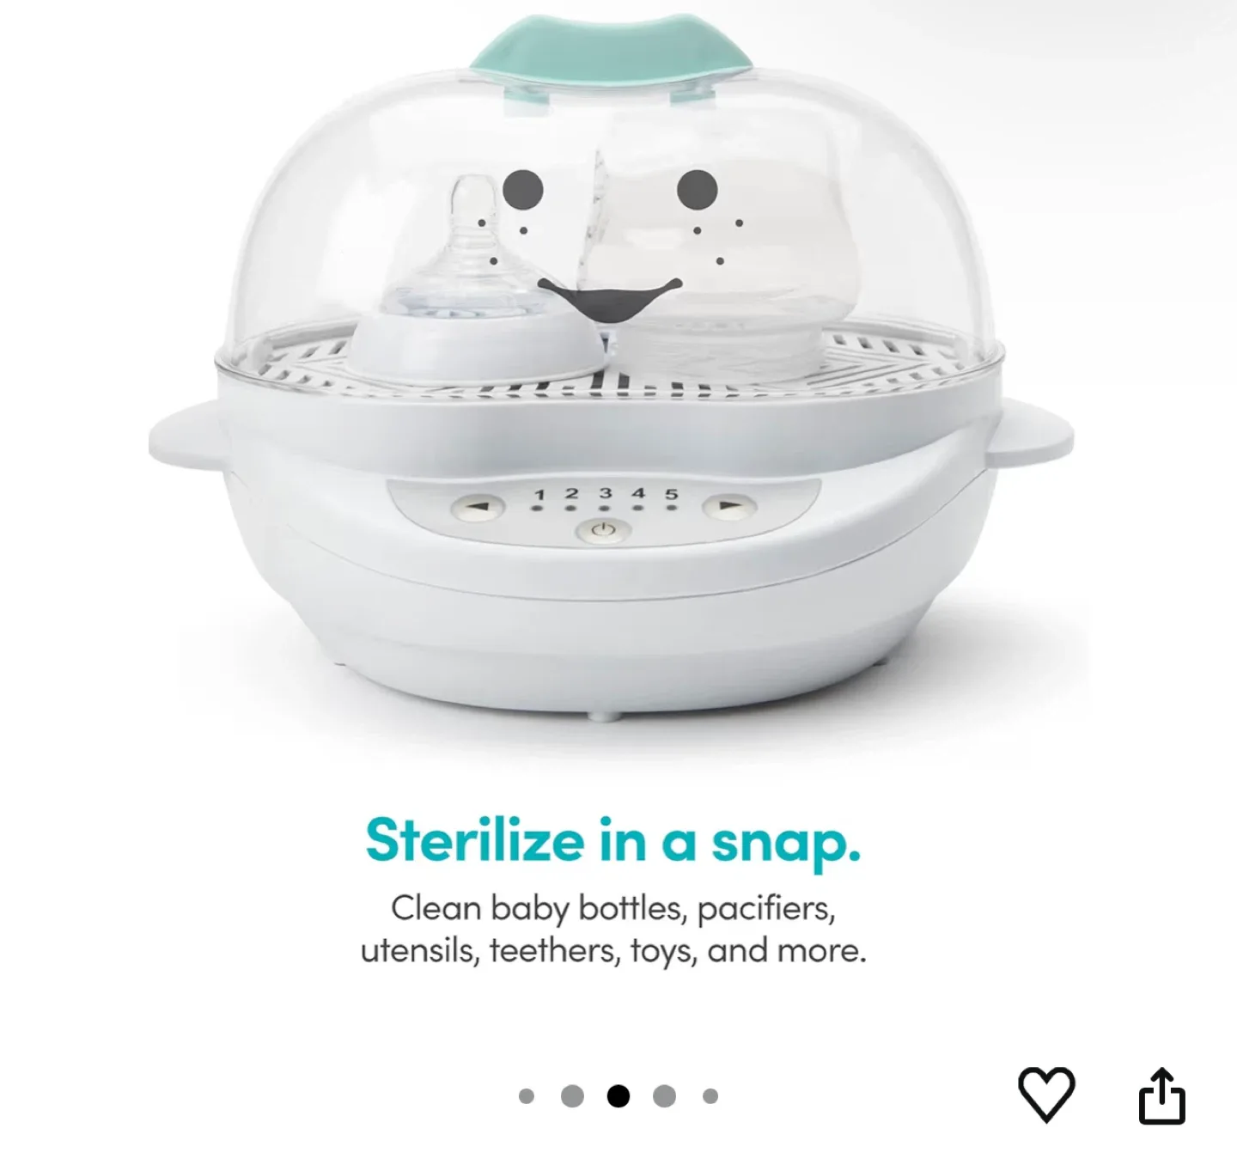Click the right arrow button on the sterilizer panel

[728, 507]
